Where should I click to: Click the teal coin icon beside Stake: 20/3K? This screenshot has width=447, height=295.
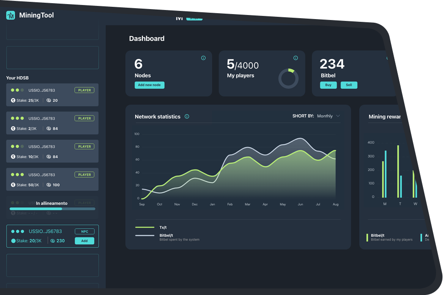pyautogui.click(x=13, y=241)
